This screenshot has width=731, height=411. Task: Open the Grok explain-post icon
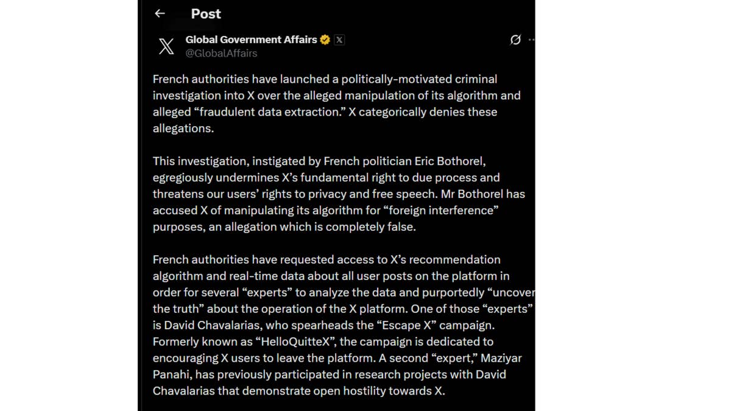515,40
